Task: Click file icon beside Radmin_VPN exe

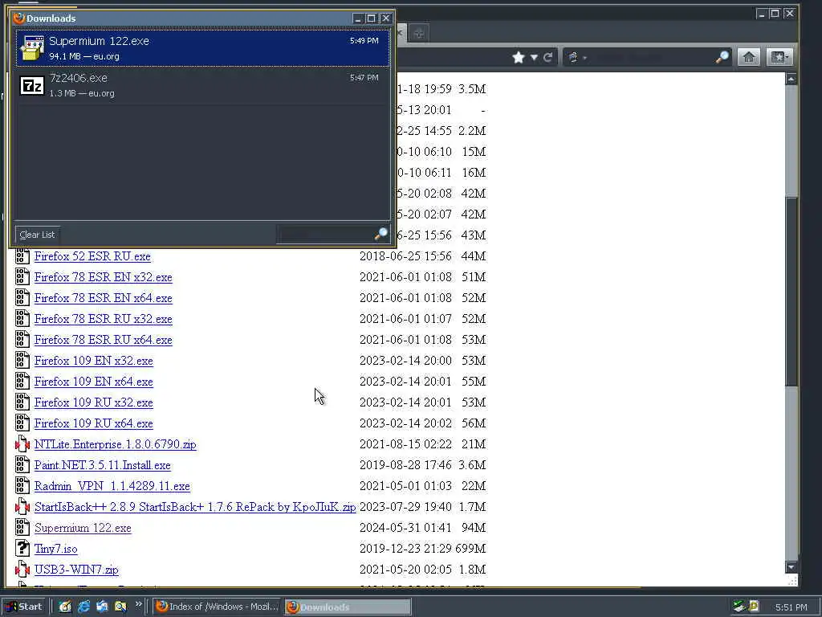Action: coord(22,486)
